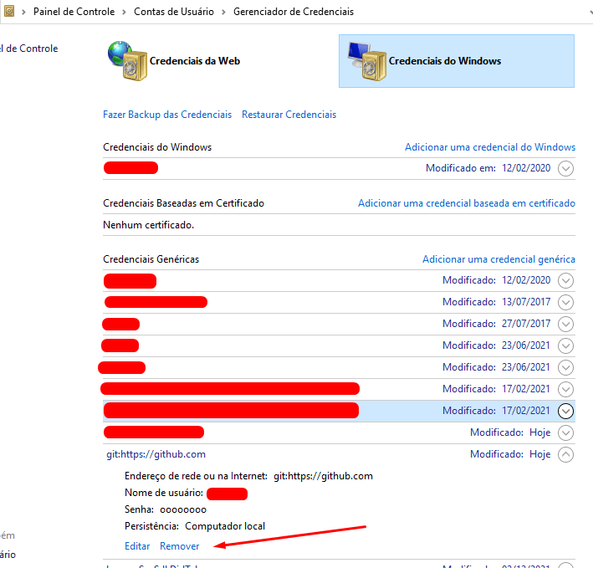Click Gerenciador de Credenciais breadcrumb
593x568 pixels.
pyautogui.click(x=293, y=12)
